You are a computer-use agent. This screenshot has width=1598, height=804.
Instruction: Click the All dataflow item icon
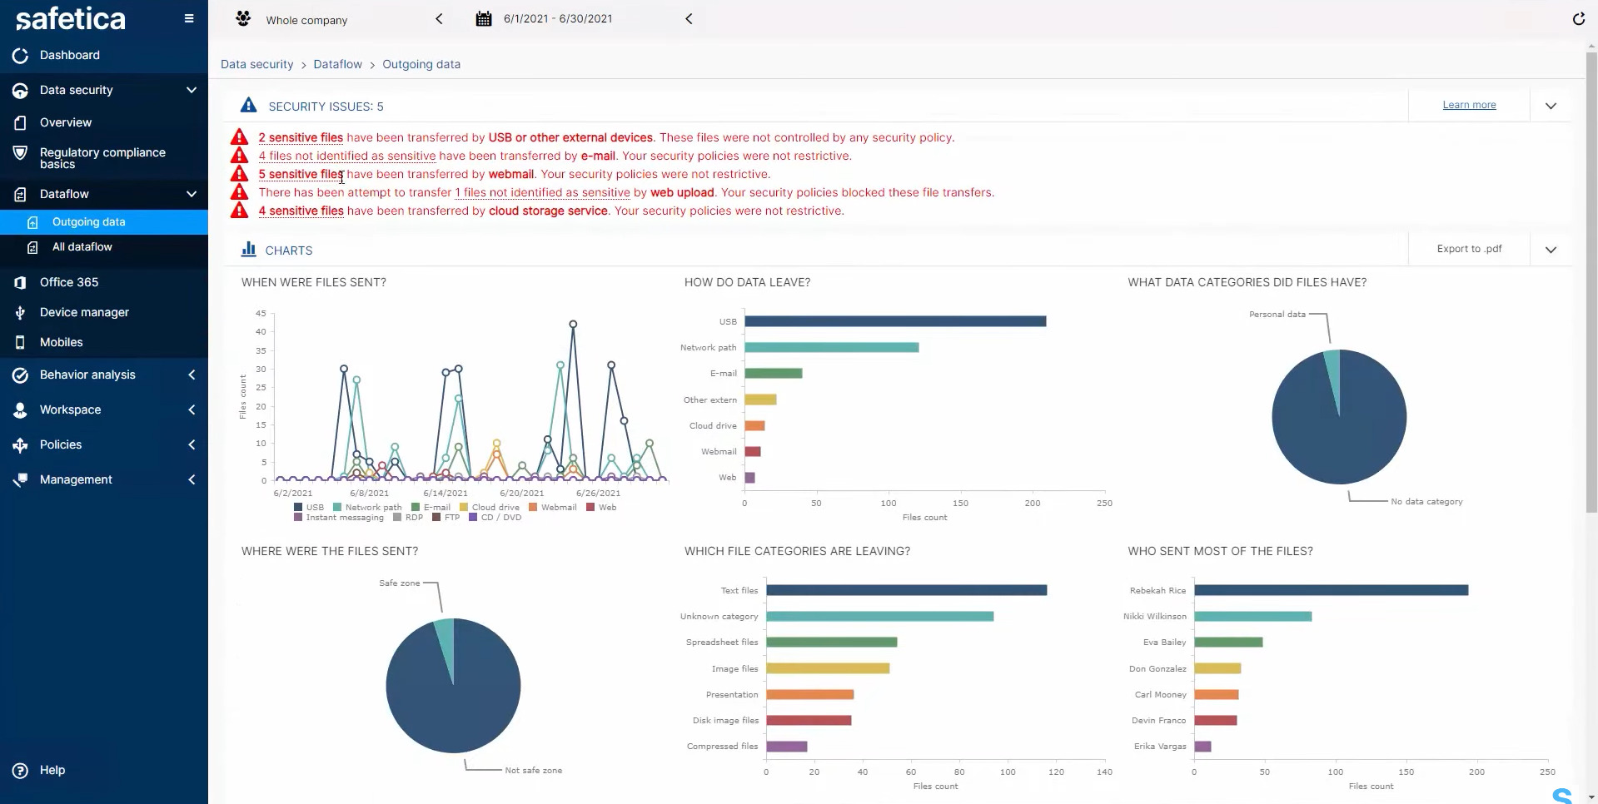tap(32, 247)
